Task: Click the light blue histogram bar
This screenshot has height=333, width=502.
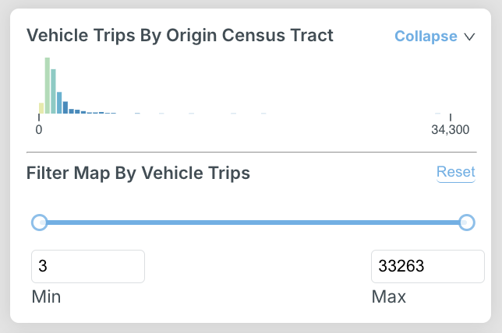Action: point(60,103)
